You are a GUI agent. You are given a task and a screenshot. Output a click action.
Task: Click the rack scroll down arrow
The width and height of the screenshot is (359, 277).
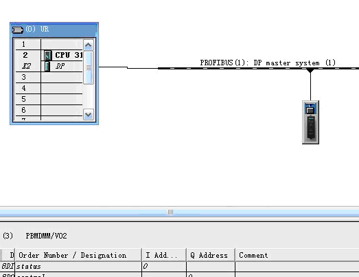tap(89, 114)
